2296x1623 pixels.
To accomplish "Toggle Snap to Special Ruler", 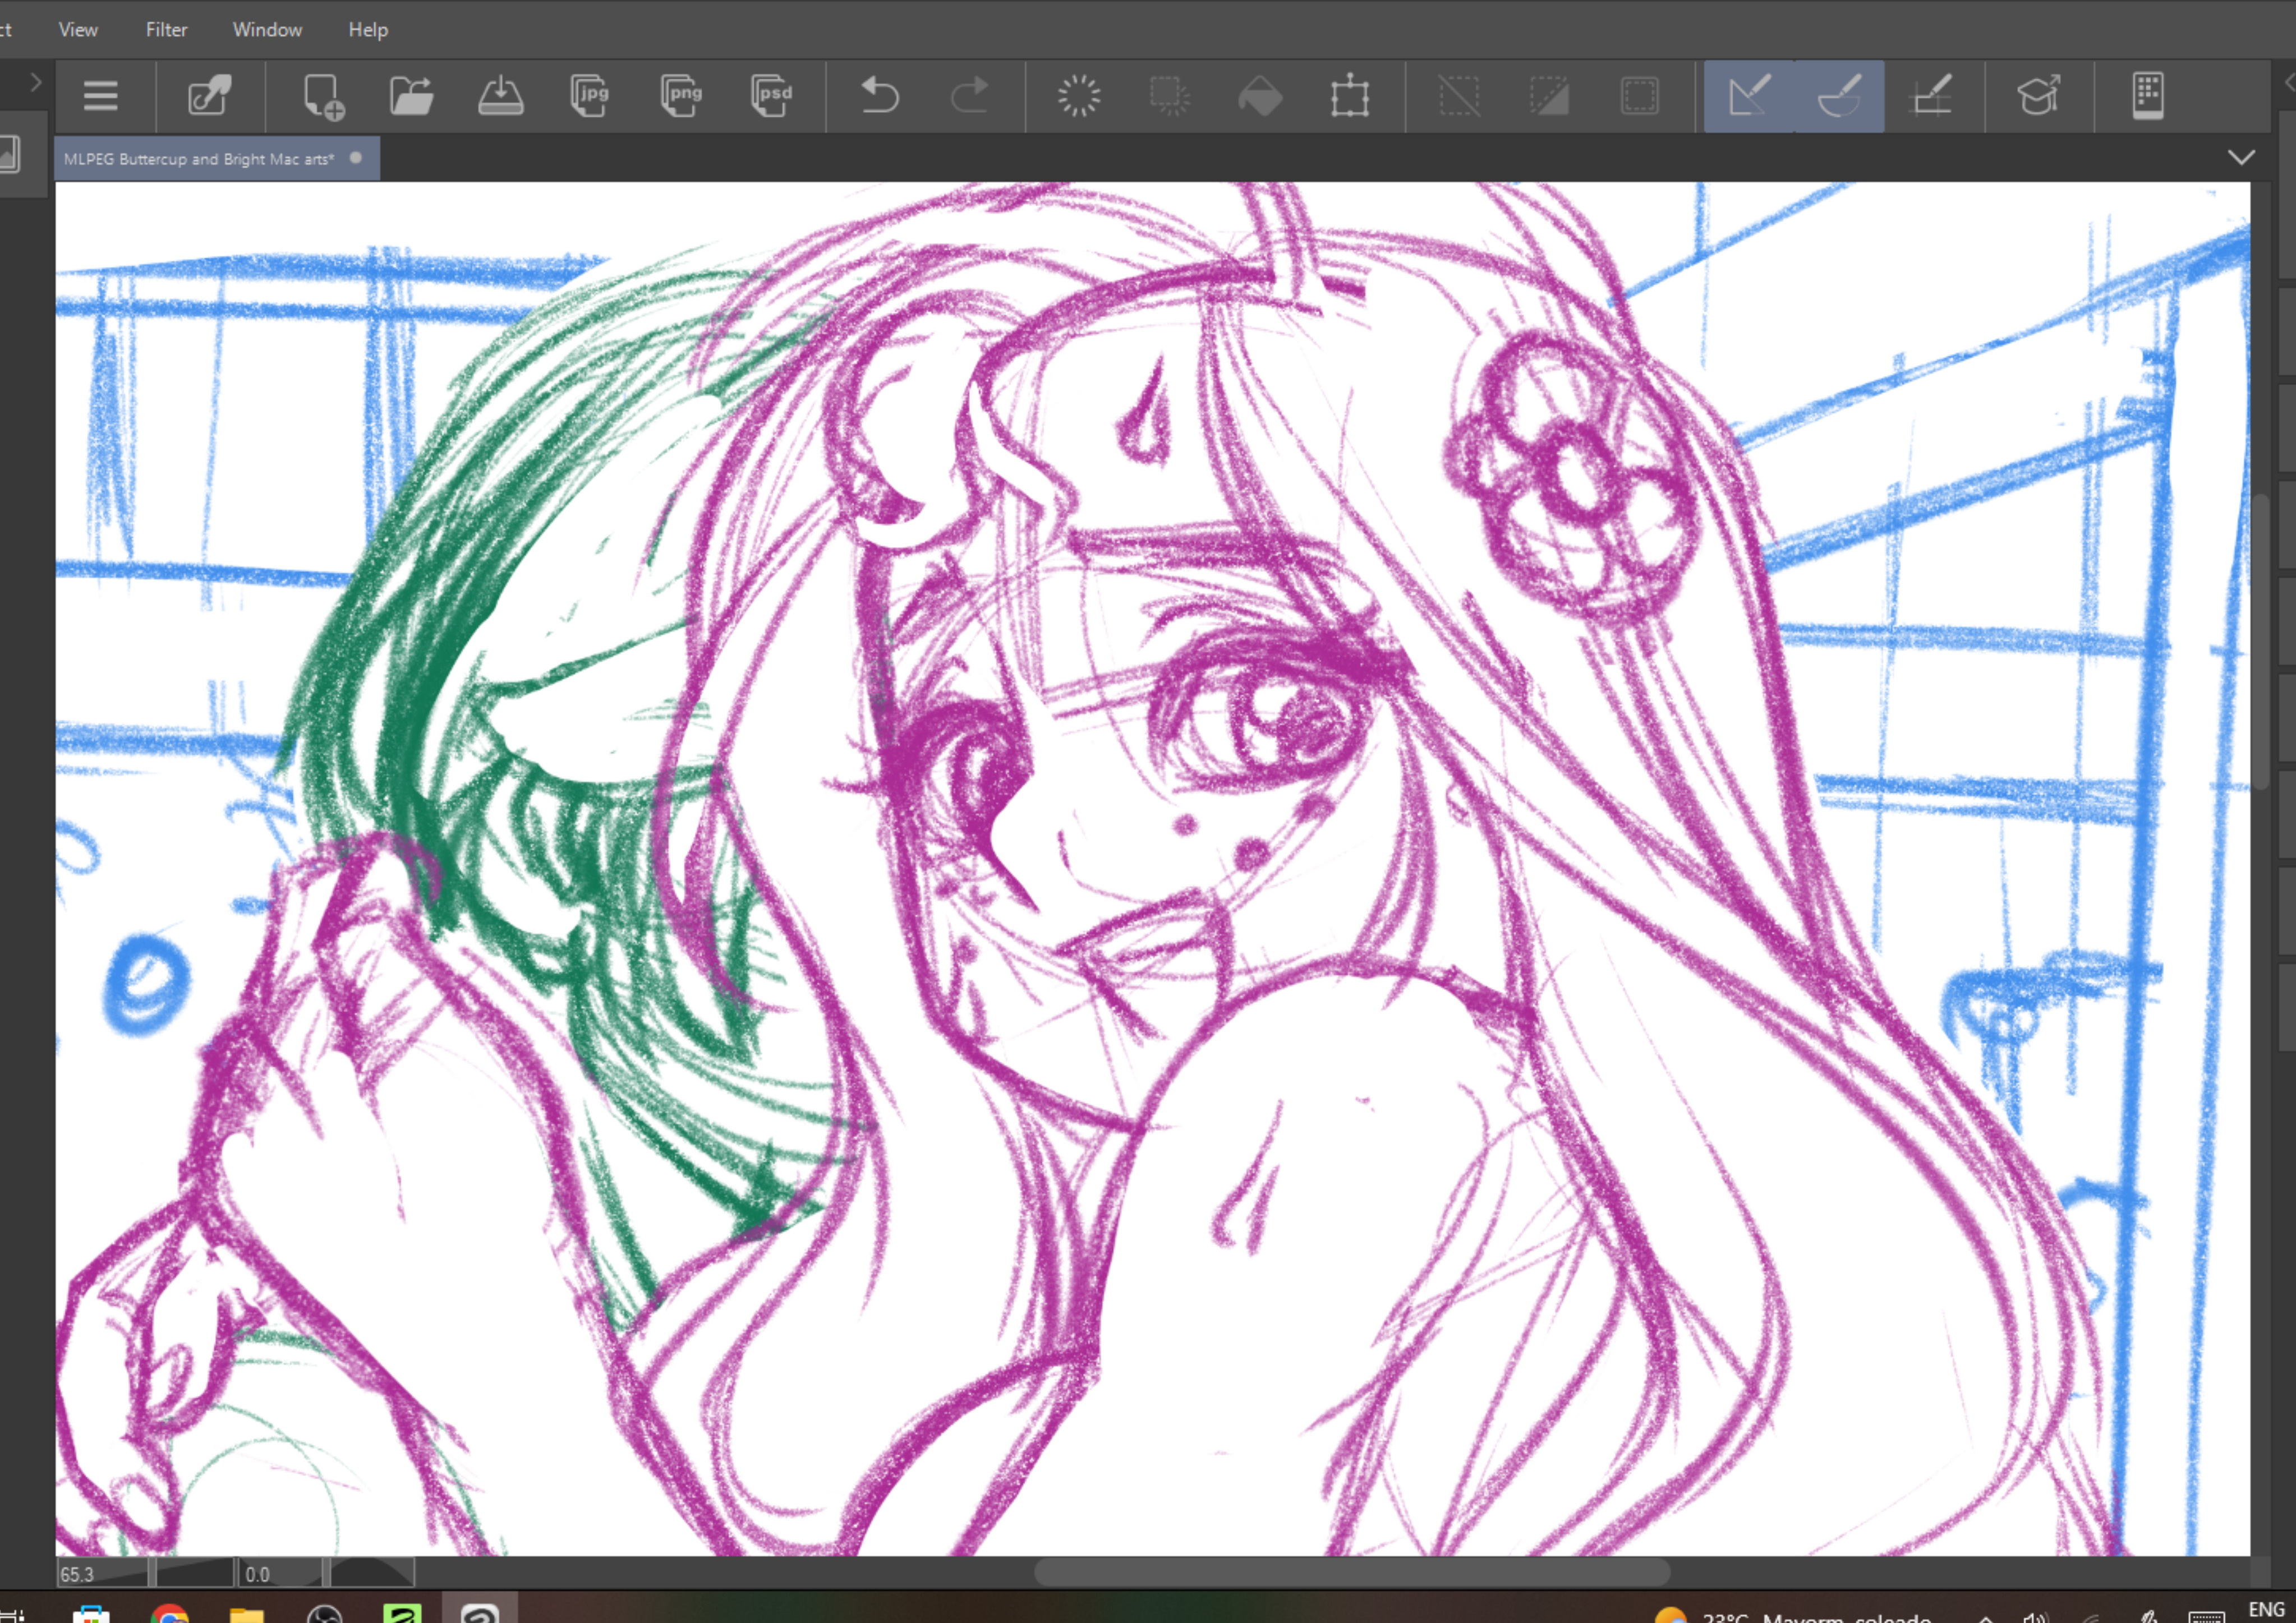I will pyautogui.click(x=1839, y=96).
